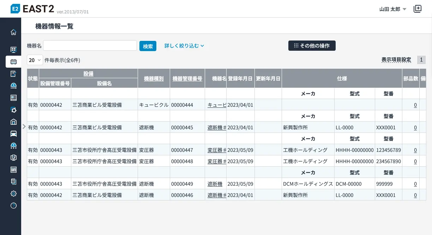Open 表示項目設定 display settings link
The image size is (432, 235).
pos(396,60)
